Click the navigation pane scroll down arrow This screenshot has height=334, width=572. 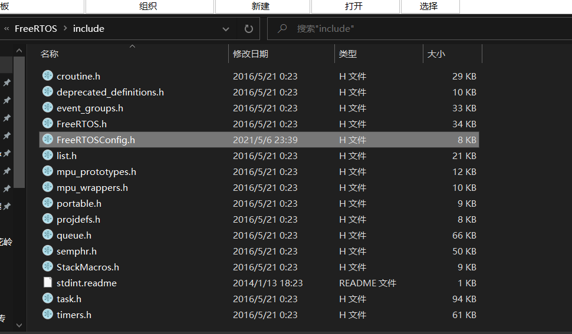(19, 325)
